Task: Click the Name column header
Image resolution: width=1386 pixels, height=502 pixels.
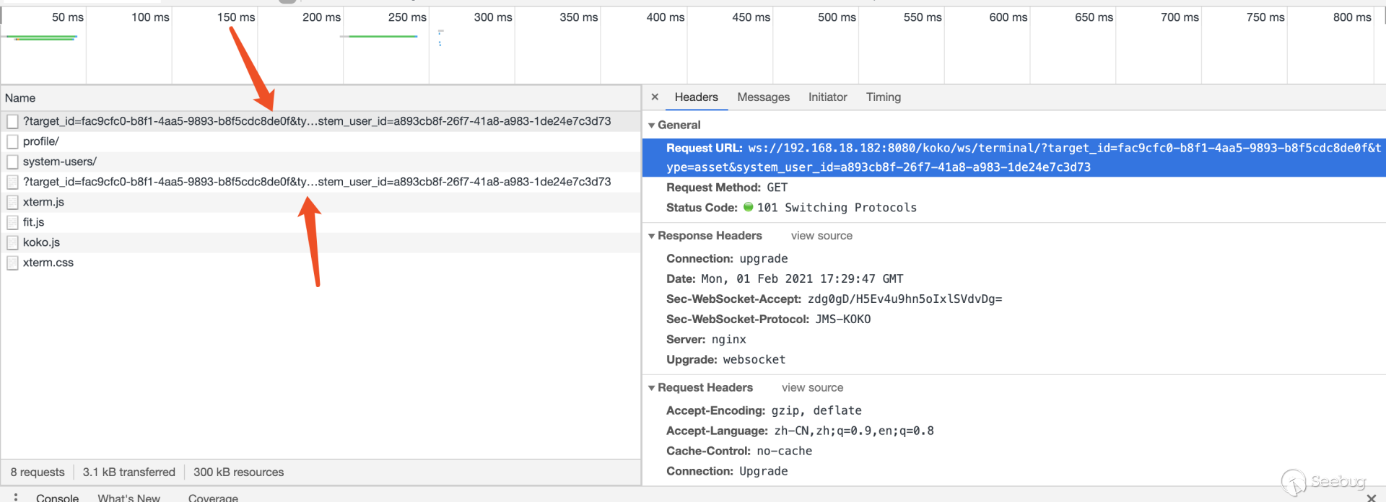Action: (20, 98)
